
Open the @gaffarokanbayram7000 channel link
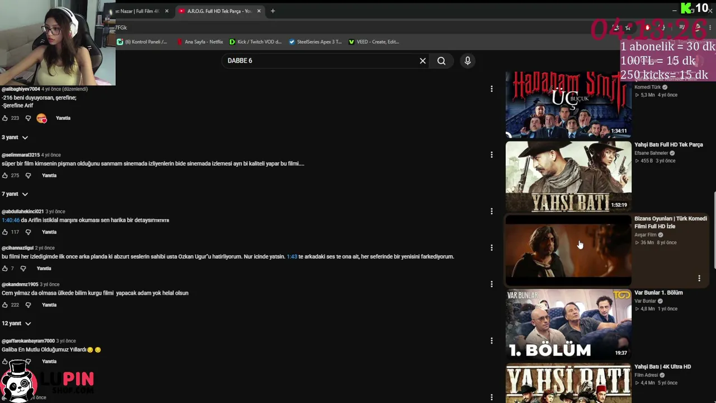[x=28, y=341]
